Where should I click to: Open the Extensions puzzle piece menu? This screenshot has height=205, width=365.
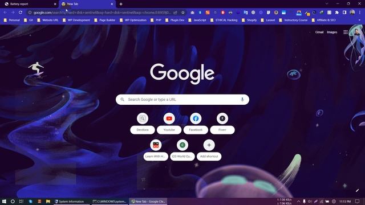(x=337, y=13)
